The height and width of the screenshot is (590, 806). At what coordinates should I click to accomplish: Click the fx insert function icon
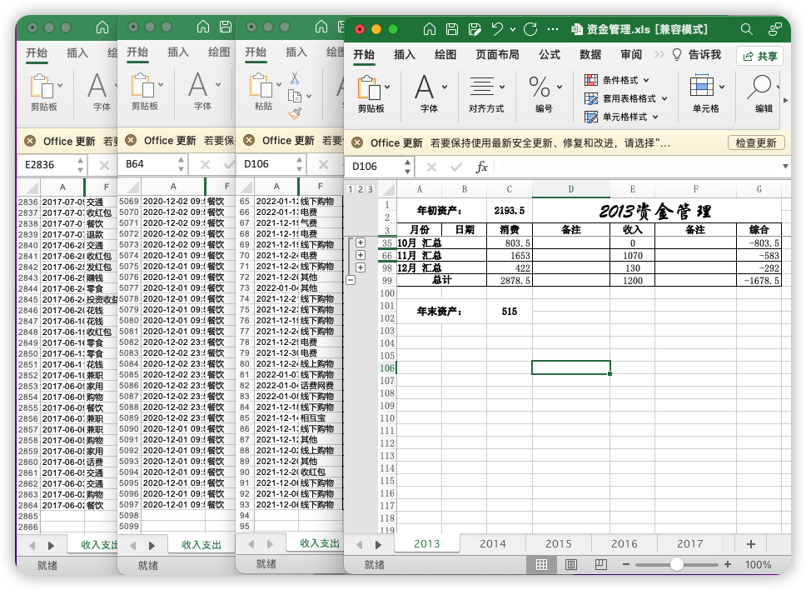point(481,167)
